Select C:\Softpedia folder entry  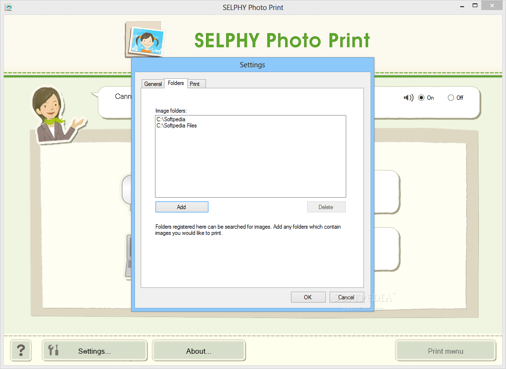(x=171, y=119)
